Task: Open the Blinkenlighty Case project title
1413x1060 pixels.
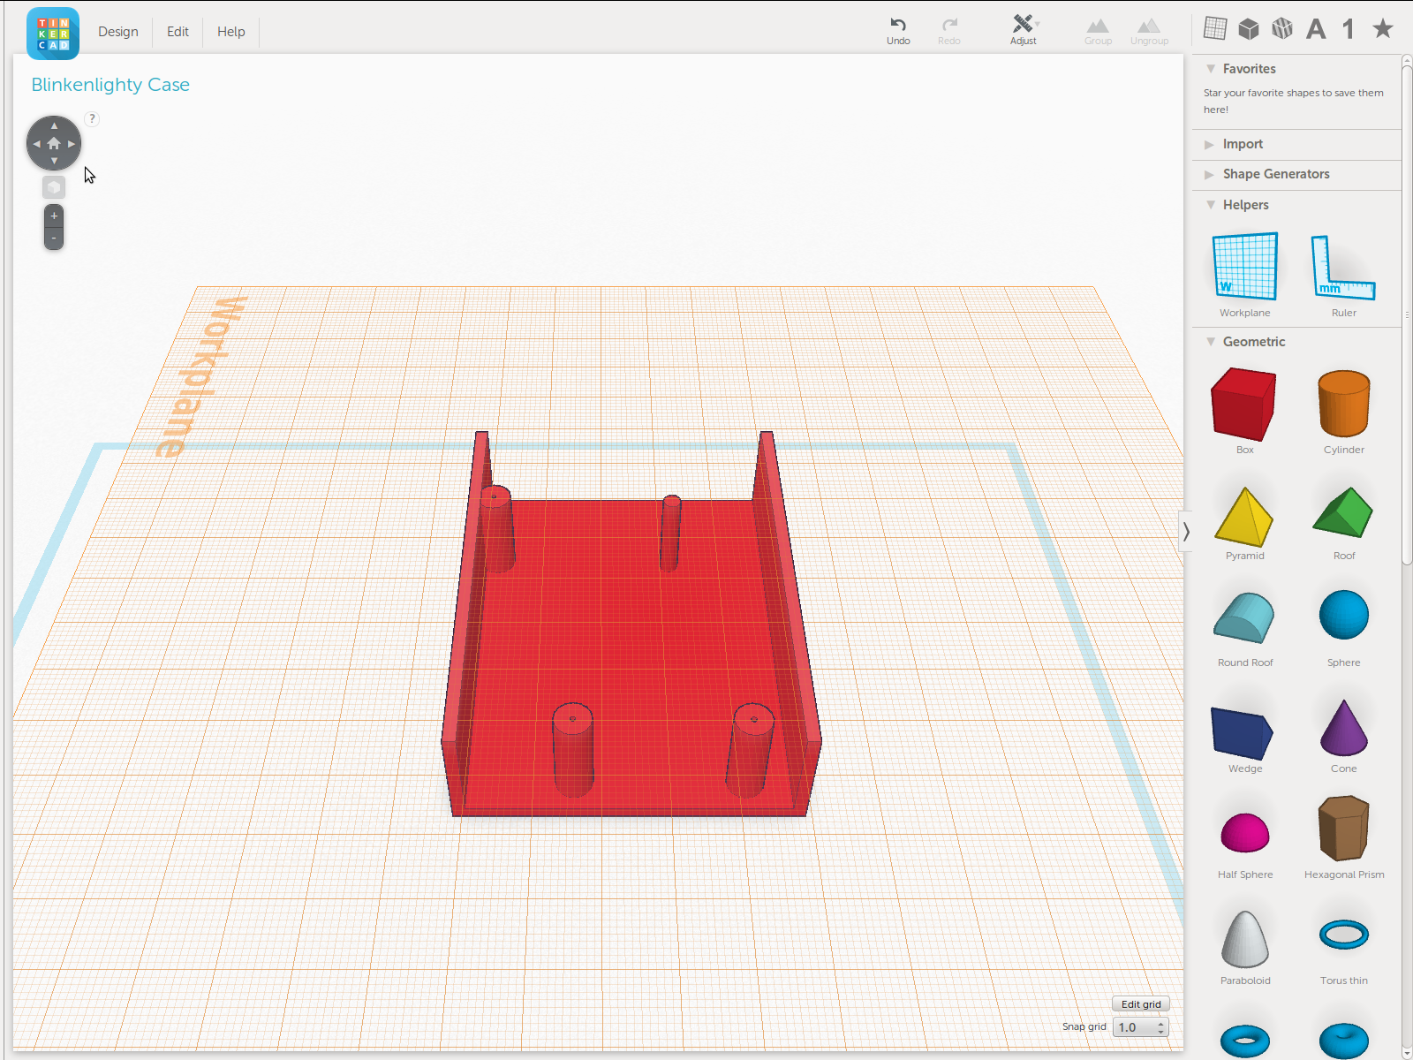Action: (110, 85)
